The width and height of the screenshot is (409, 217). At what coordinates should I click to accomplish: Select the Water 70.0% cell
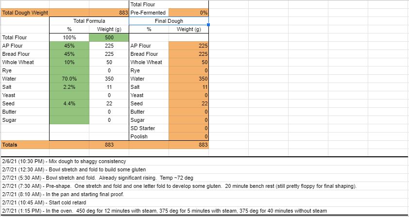69,79
